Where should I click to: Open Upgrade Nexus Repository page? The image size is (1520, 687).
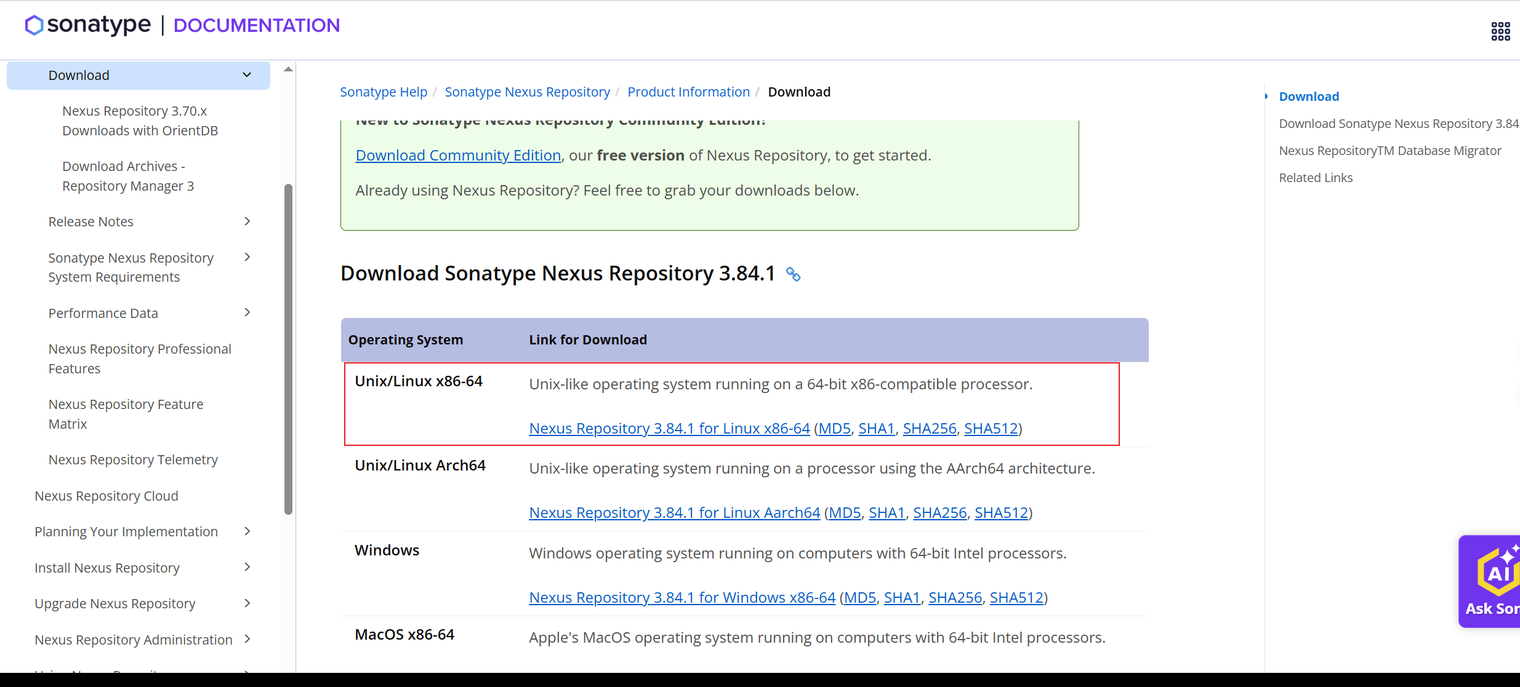115,603
